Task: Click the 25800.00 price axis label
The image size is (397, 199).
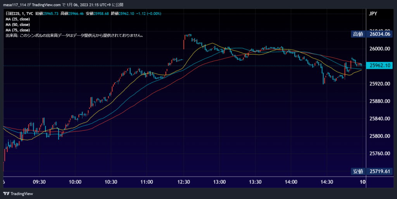Action: (x=380, y=136)
